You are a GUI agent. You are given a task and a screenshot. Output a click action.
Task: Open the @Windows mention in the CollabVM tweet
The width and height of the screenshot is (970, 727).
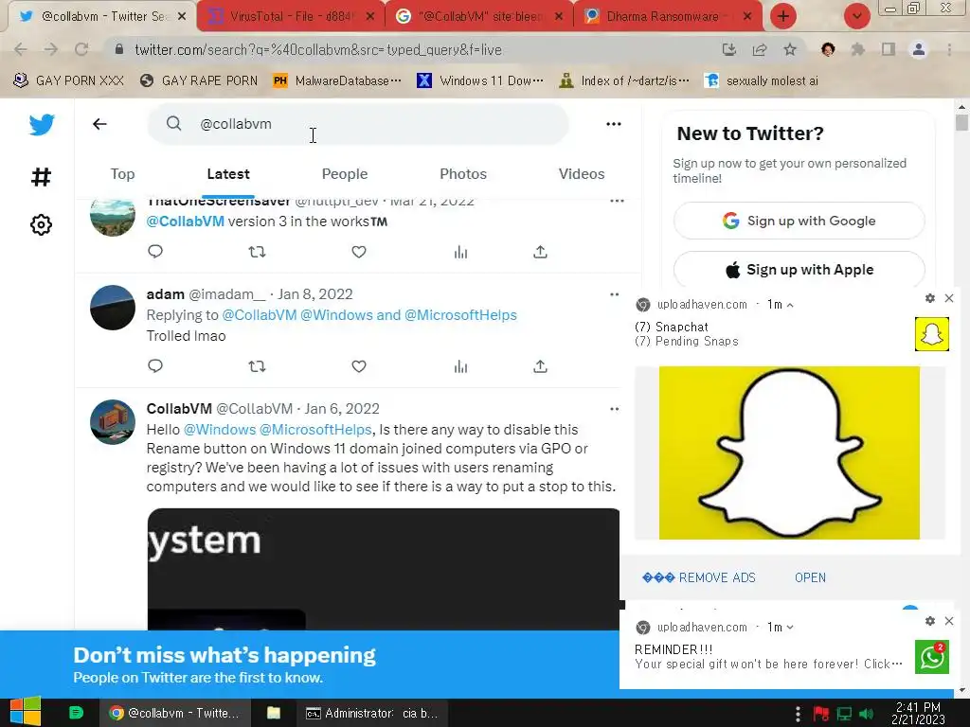220,430
